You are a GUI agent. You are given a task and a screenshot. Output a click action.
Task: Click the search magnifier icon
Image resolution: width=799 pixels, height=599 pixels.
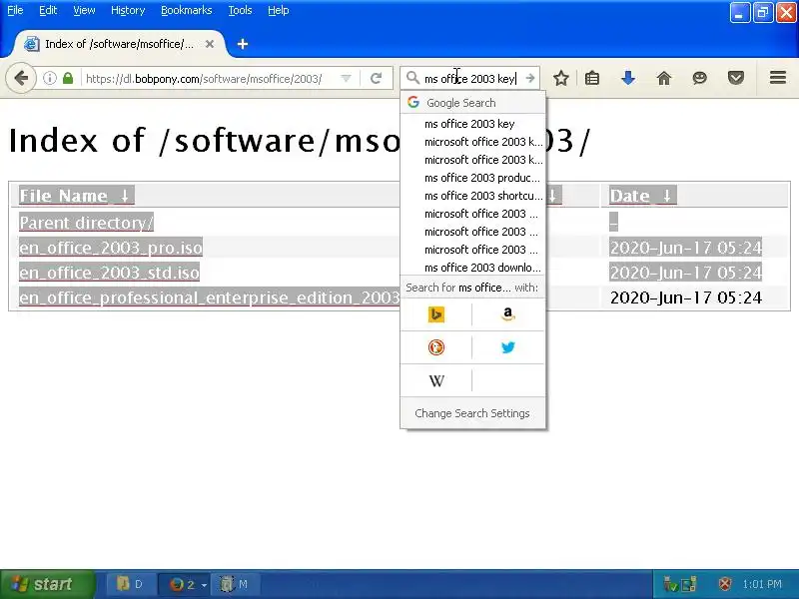click(x=412, y=78)
